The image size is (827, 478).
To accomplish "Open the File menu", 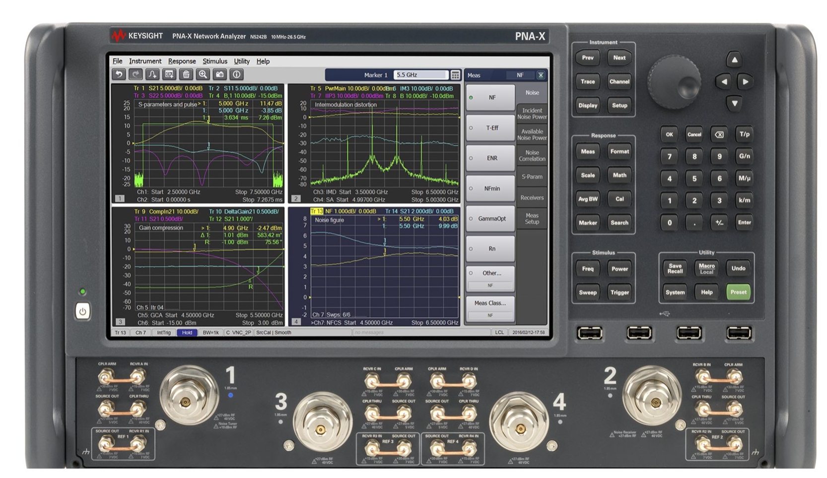I will [x=117, y=61].
